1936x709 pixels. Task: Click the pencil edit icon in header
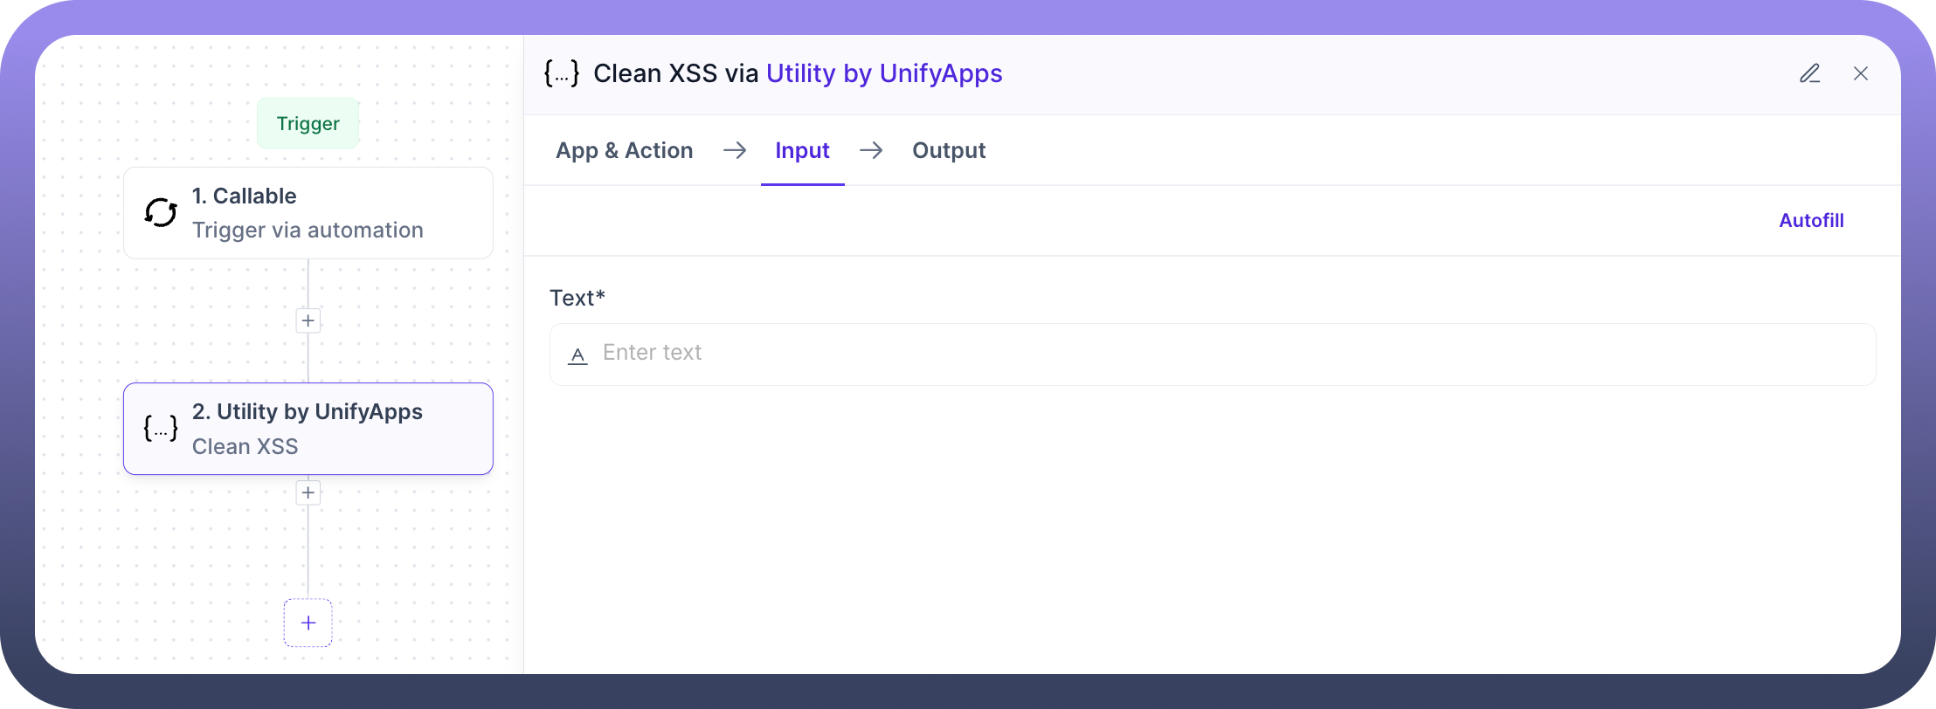[1809, 74]
